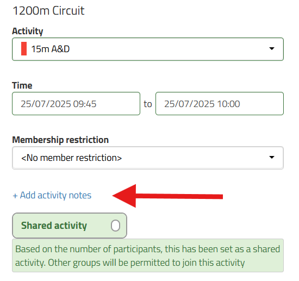Screen dimensions: 299x281
Task: Click the Activity dropdown caret arrow
Action: click(x=272, y=48)
